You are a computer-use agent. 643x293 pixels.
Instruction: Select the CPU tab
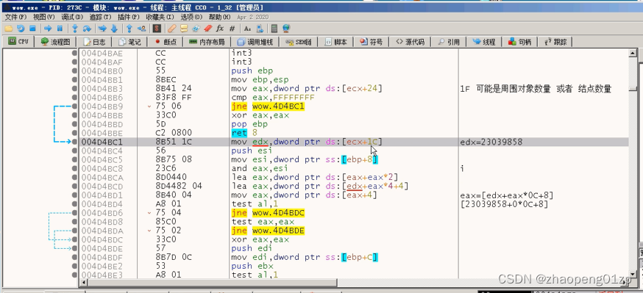18,41
